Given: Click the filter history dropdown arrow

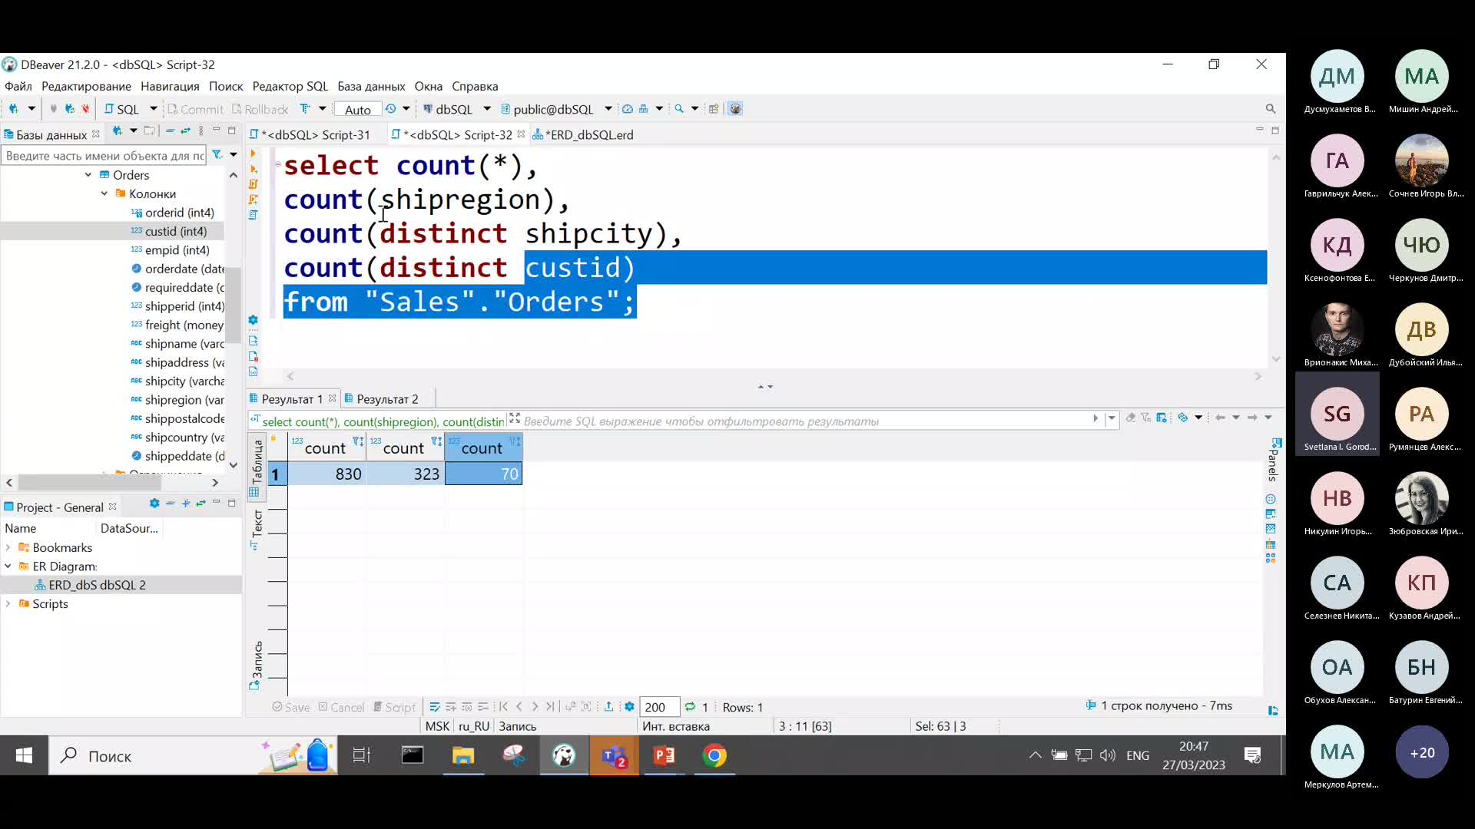Looking at the screenshot, I should tap(1112, 418).
